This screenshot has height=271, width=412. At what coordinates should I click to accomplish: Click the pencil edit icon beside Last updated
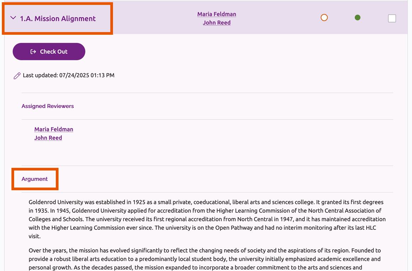[x=17, y=76]
